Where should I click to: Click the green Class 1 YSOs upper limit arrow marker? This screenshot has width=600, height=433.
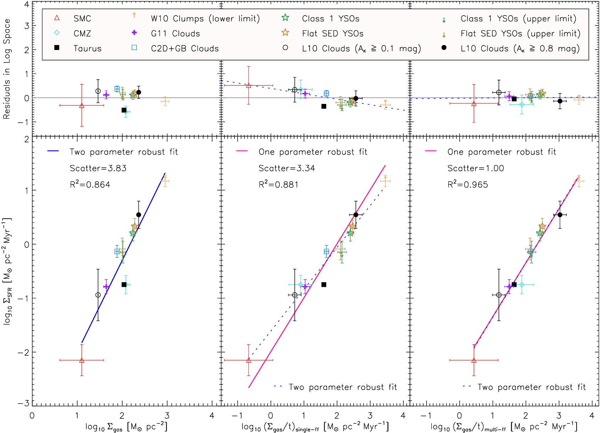pyautogui.click(x=444, y=20)
